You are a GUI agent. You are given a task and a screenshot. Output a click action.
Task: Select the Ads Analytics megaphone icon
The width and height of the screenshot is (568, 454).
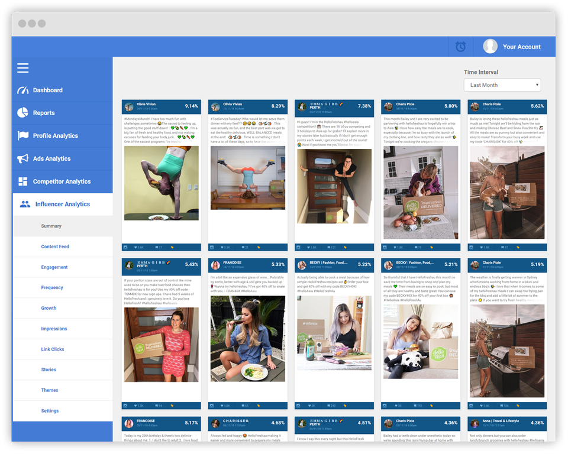[22, 158]
